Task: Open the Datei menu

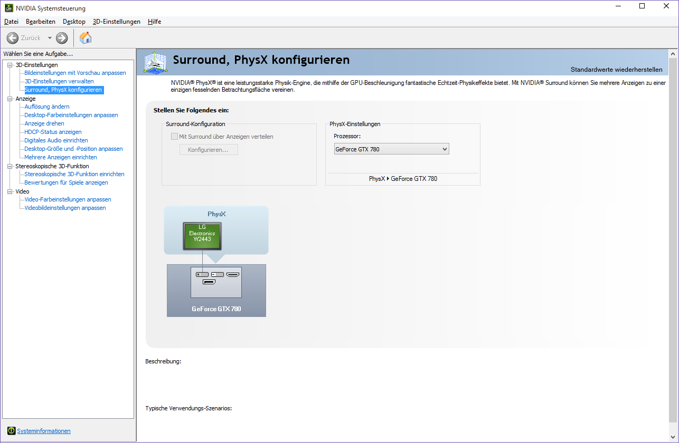Action: tap(11, 22)
